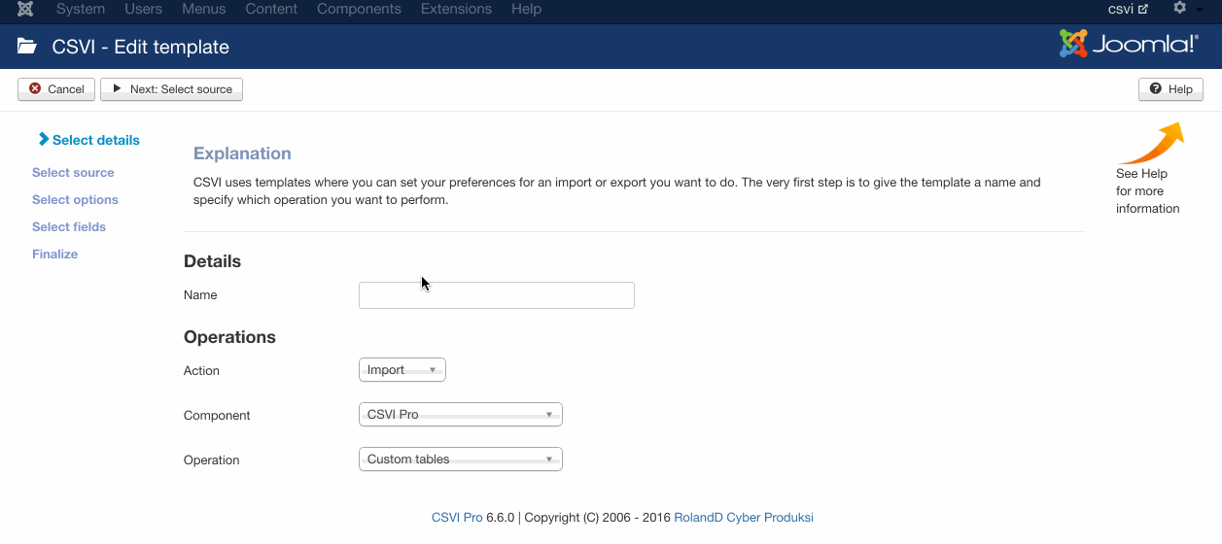This screenshot has height=544, width=1222.
Task: Open the System menu
Action: [x=81, y=9]
